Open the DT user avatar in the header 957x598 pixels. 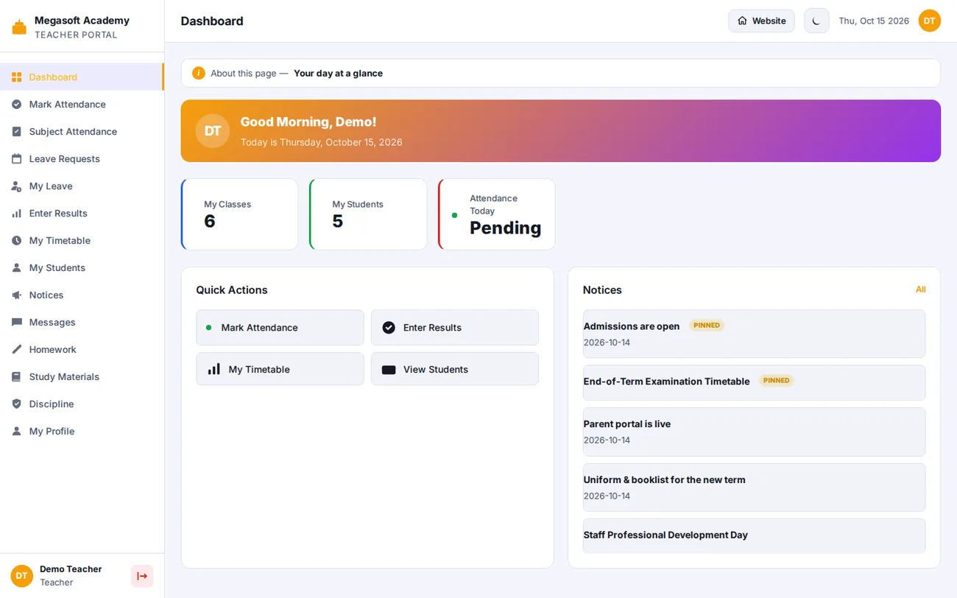(930, 21)
